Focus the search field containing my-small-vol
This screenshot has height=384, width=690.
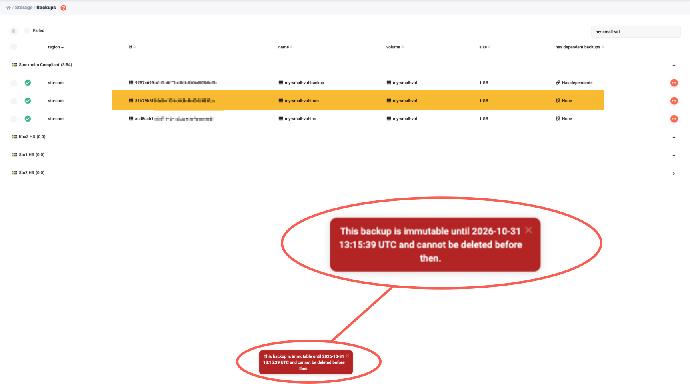pyautogui.click(x=636, y=32)
